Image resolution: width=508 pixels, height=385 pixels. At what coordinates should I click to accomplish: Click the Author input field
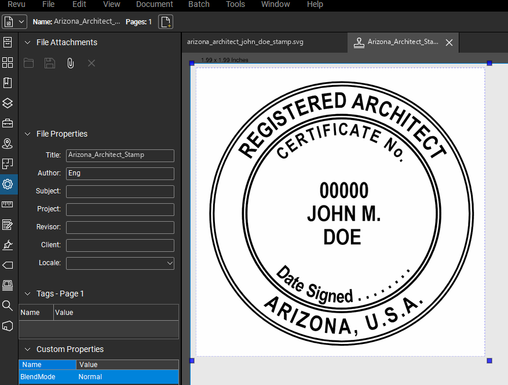(x=120, y=173)
